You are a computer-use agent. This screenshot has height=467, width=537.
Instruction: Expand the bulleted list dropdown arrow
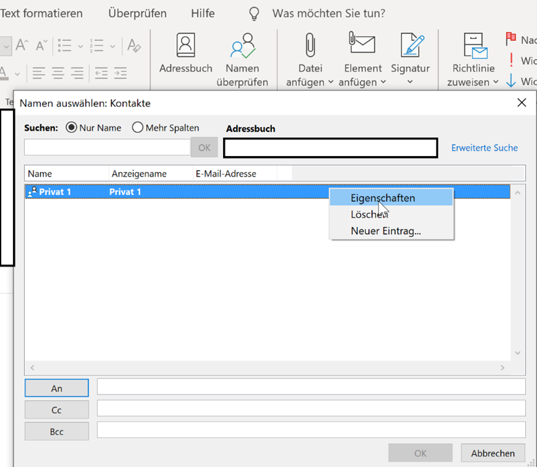79,46
